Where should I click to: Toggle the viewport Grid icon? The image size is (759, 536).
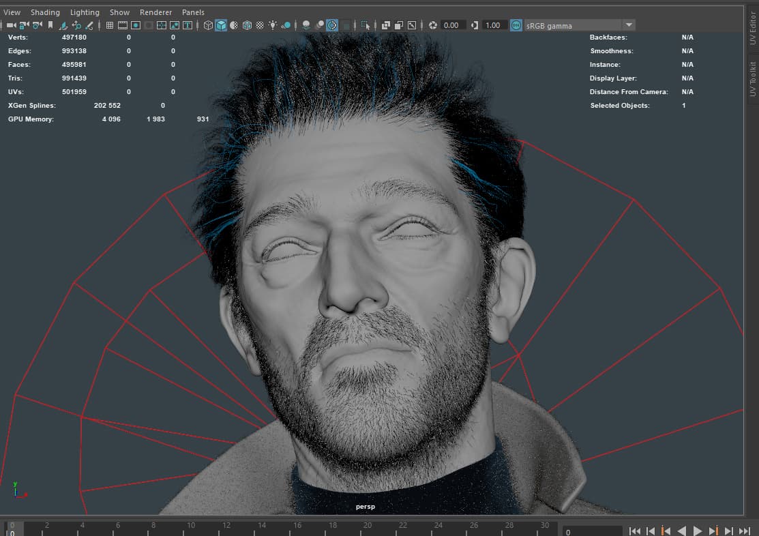coord(110,25)
